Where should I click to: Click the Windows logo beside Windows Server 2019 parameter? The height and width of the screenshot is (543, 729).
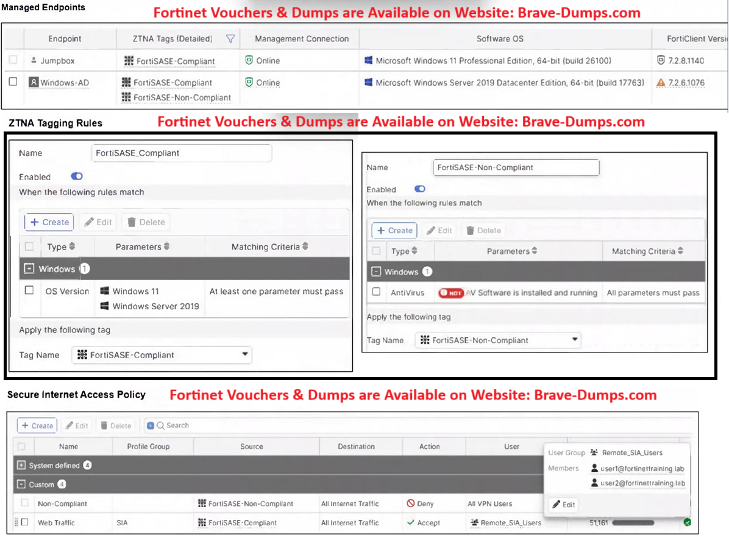[x=105, y=306]
